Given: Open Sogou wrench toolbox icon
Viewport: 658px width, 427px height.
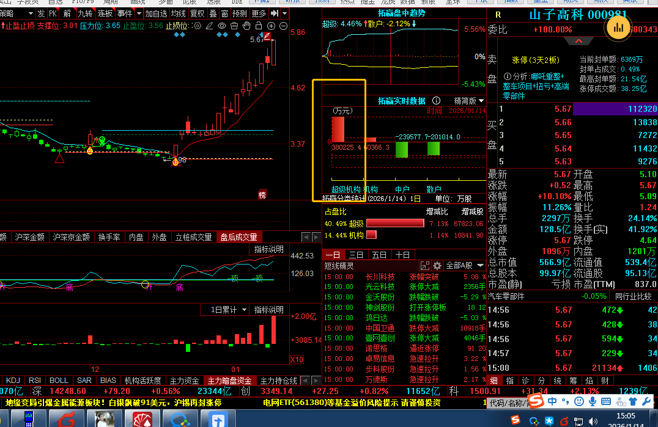Looking at the screenshot, I should [646, 402].
